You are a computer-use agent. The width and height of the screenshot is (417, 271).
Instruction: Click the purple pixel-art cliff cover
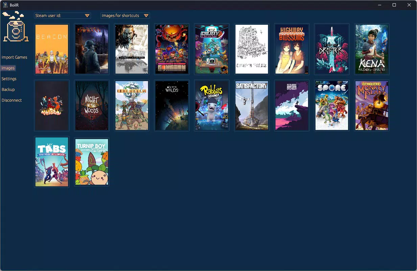(x=292, y=105)
